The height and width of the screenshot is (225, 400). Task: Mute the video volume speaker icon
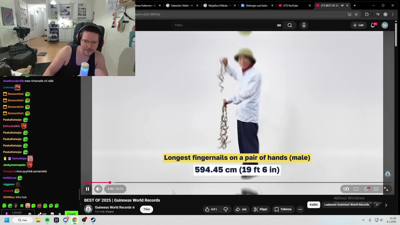[x=98, y=189]
